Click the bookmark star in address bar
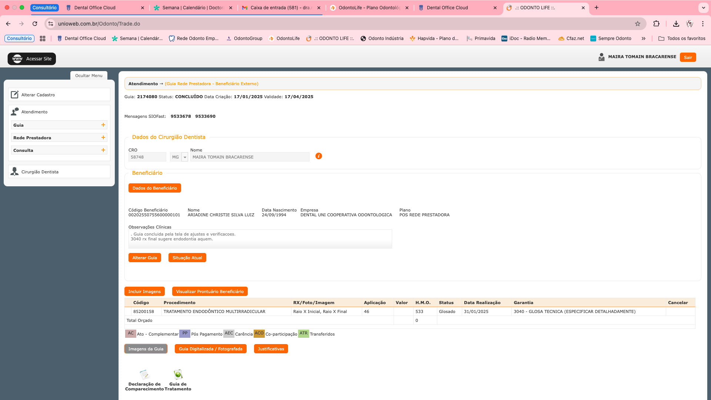The image size is (711, 400). pos(638,24)
